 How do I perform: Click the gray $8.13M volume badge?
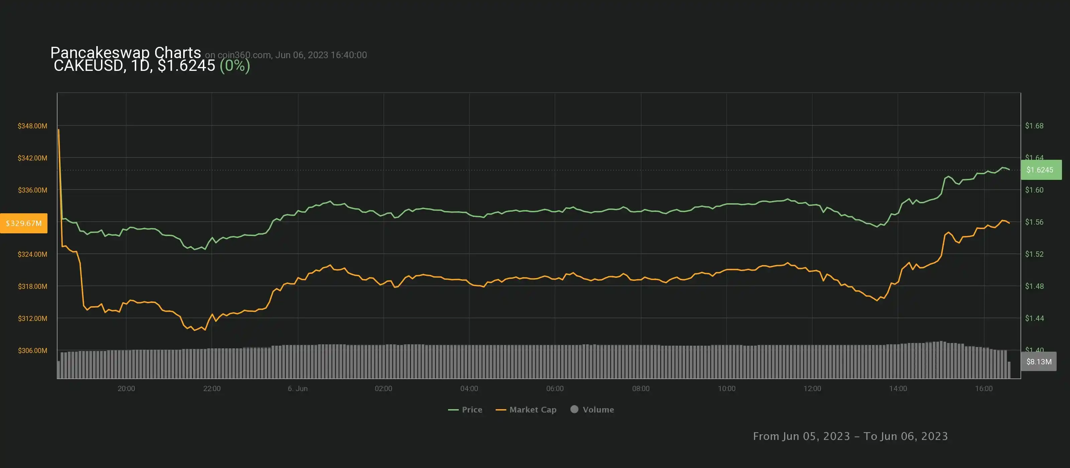pos(1039,362)
